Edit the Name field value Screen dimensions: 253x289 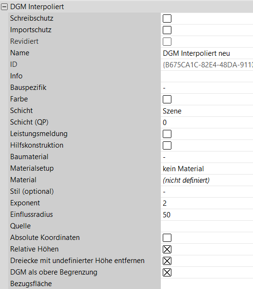[x=207, y=53]
